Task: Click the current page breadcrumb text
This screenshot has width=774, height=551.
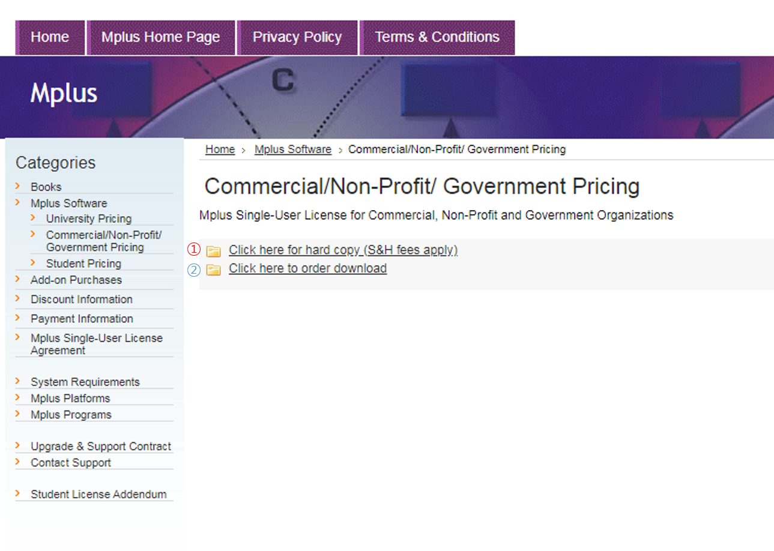Action: pos(457,149)
